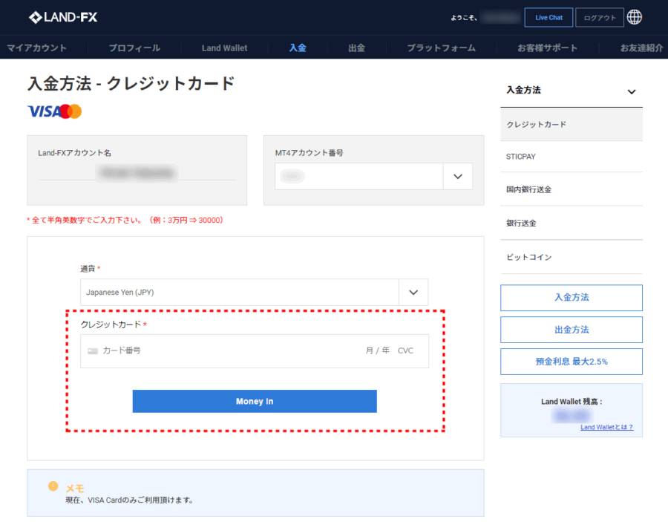Click the 入金方法 - クレジットカード page title
The width and height of the screenshot is (668, 522).
(x=131, y=83)
